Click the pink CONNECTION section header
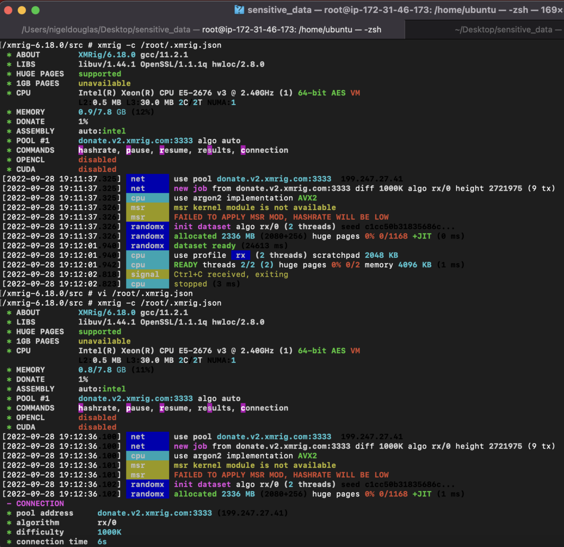Screen dimensions: 564x547 tap(40, 504)
